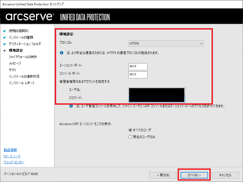The image size is (243, 182).
Task: Click the バージョン 8.0 (ビルド 5628) text
Action: 21,174
